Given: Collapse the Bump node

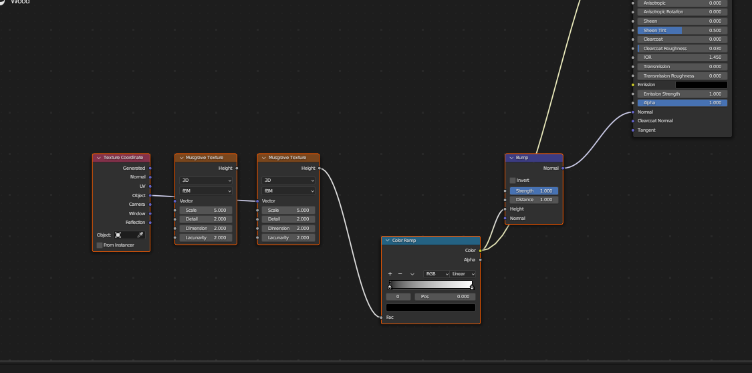Looking at the screenshot, I should (511, 158).
